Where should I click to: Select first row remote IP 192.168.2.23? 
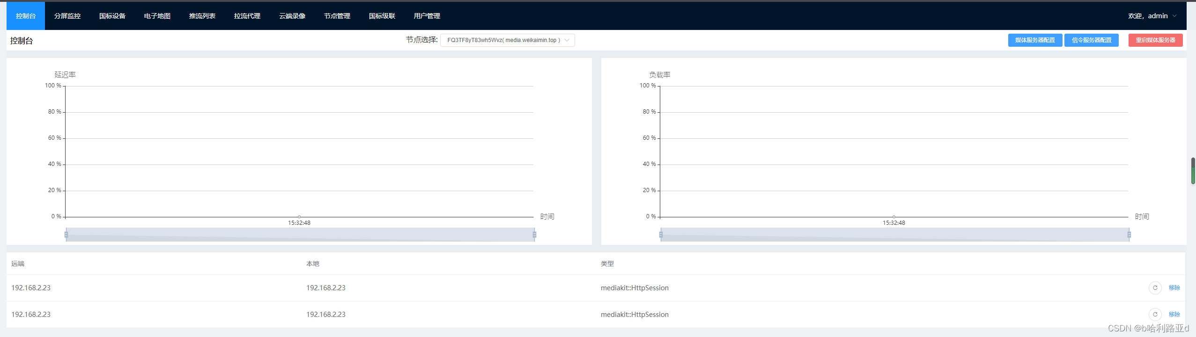(x=31, y=288)
